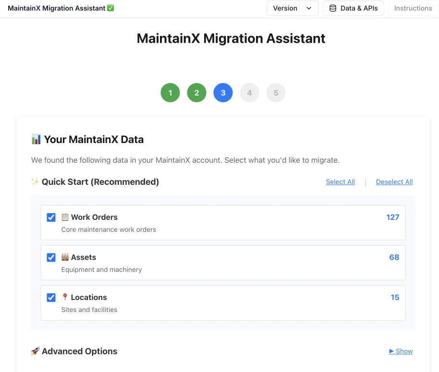
Task: Open the Version dropdown
Action: point(293,8)
